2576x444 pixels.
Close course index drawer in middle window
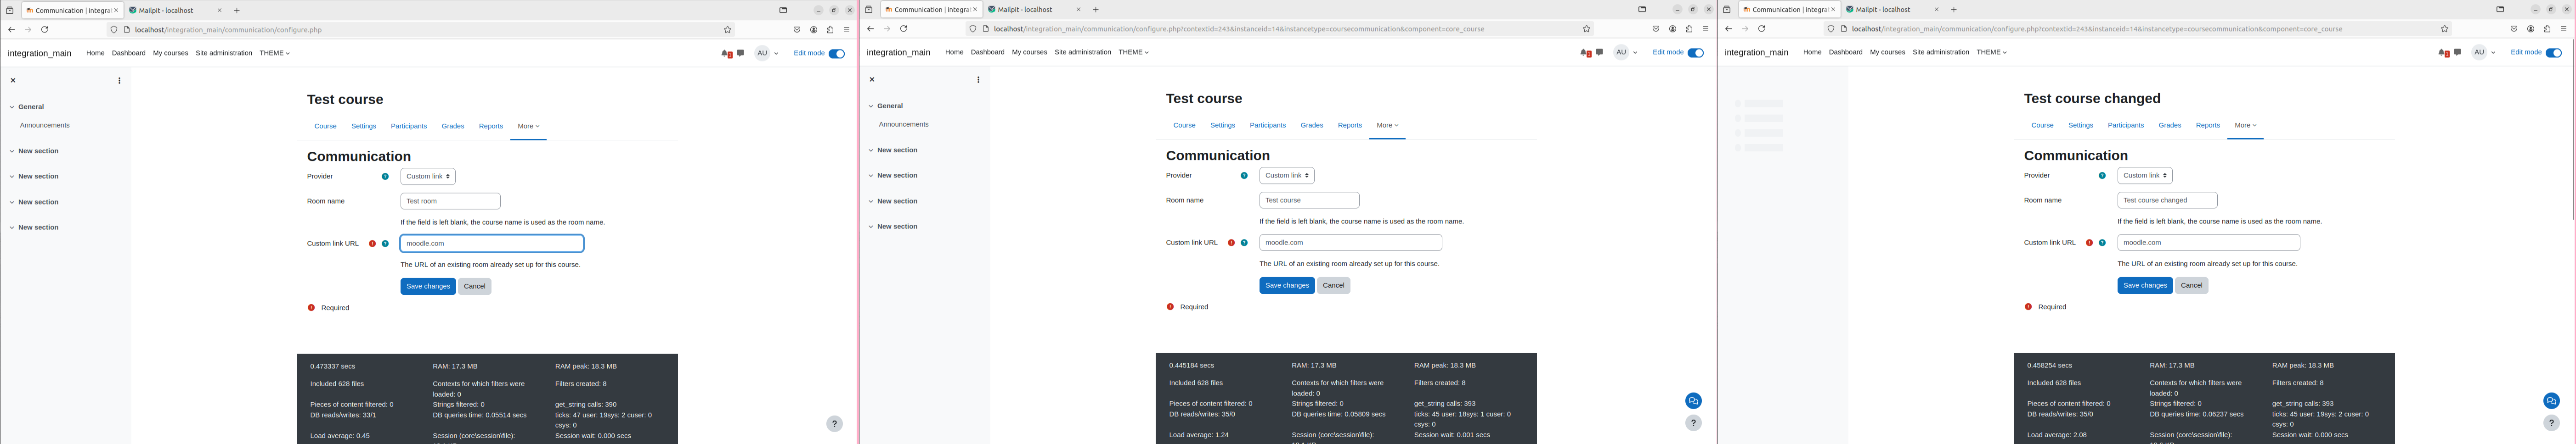(872, 80)
